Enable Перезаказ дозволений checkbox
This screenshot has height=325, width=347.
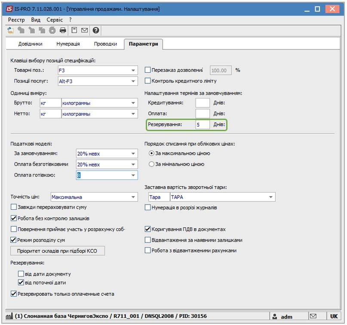tap(147, 70)
